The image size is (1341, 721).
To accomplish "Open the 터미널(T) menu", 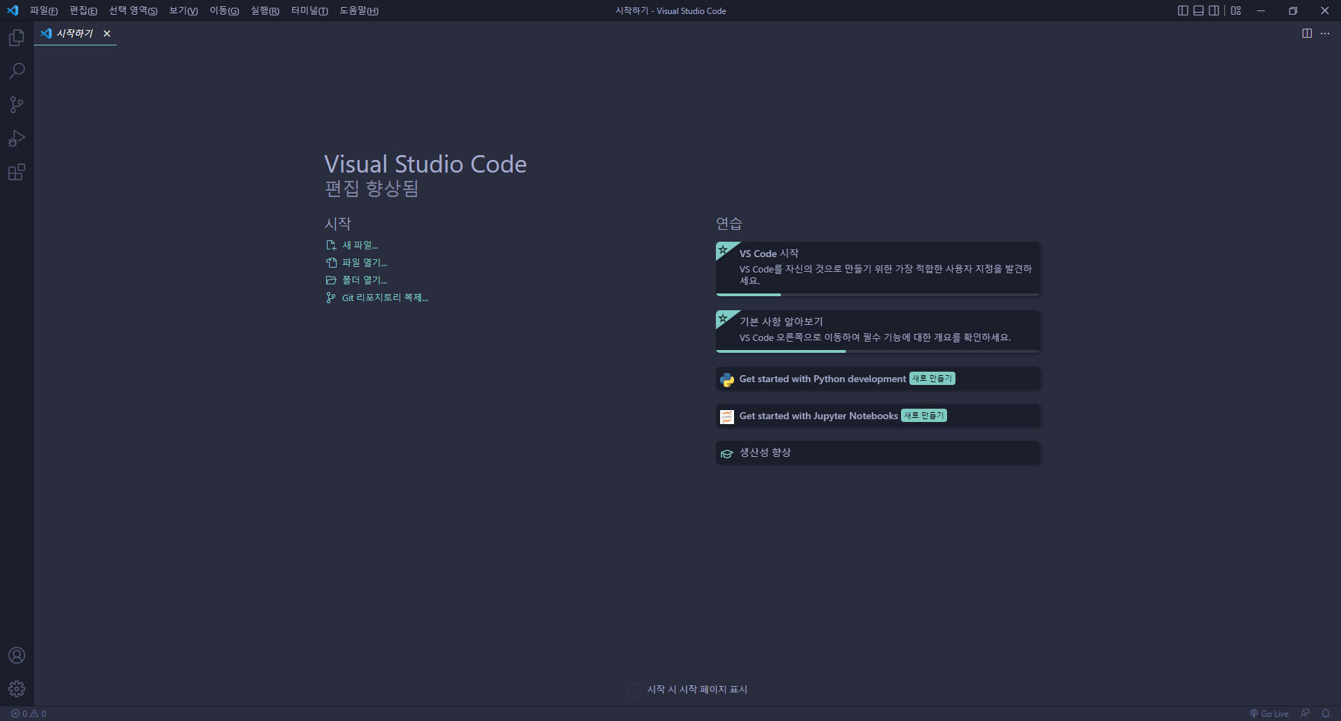I will point(309,10).
